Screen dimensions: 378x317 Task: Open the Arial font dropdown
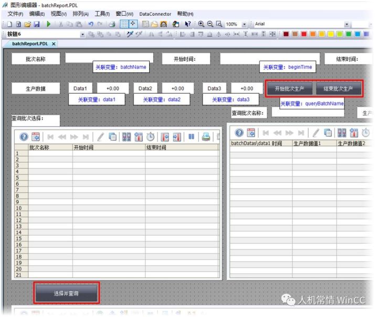pos(346,24)
